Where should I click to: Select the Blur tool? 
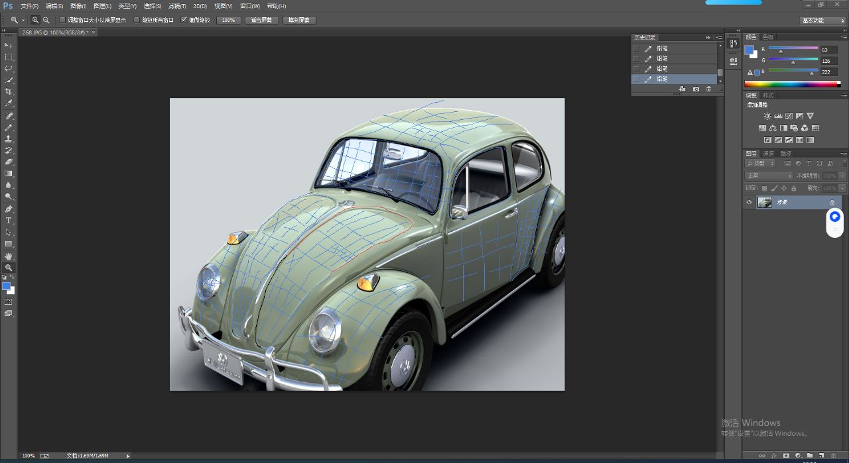tap(9, 185)
